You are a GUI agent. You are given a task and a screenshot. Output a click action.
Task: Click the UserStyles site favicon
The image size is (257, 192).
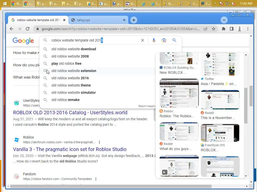[x=17, y=103]
